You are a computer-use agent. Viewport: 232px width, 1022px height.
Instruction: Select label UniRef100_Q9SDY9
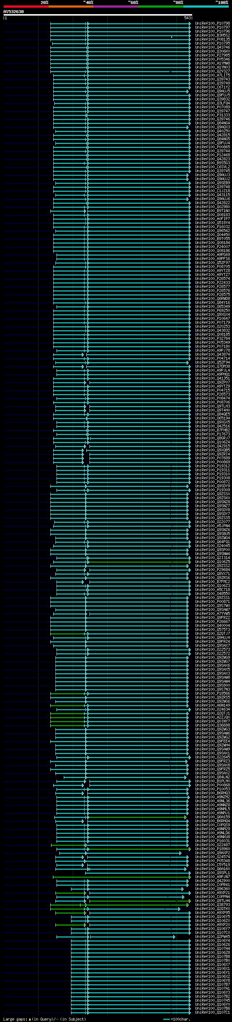[212, 486]
